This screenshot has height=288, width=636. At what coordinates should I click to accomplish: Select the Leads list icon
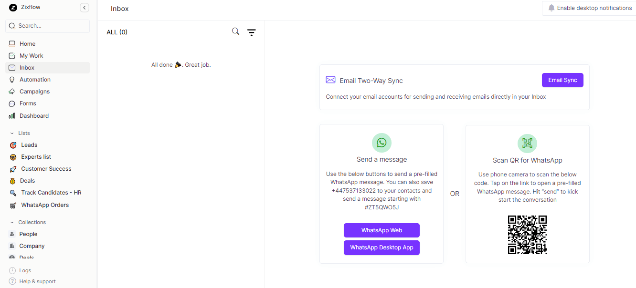[13, 144]
